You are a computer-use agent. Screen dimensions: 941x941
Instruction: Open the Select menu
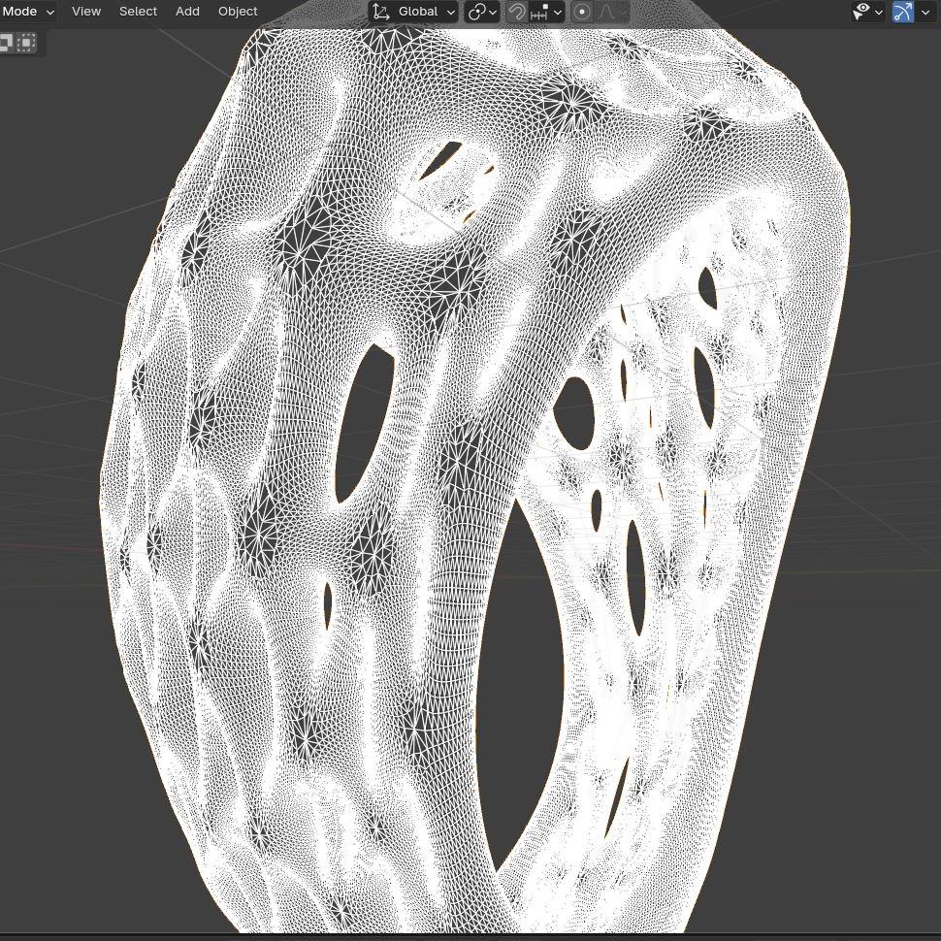[138, 12]
